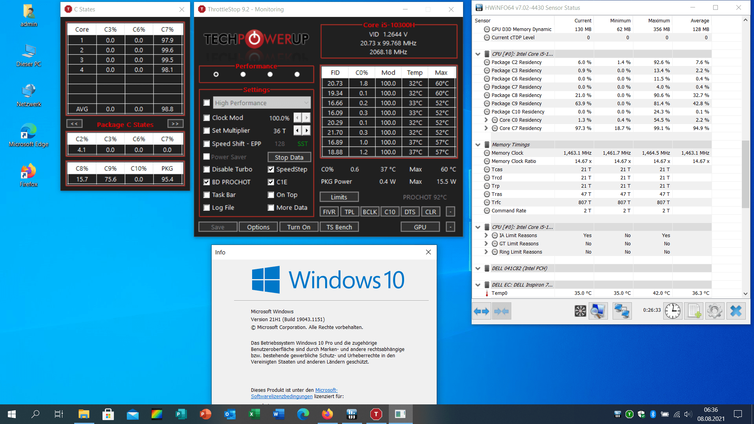Uncheck the BD PROCHOT checkbox
The width and height of the screenshot is (754, 424).
pos(207,182)
